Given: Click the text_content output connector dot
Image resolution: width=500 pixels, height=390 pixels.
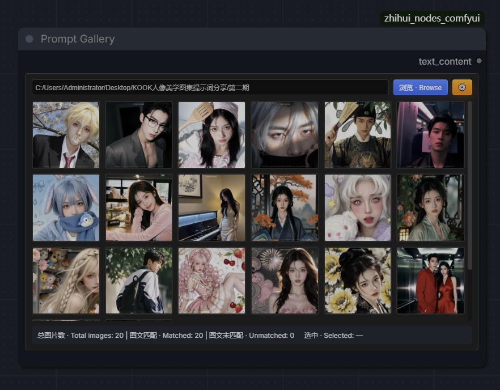Looking at the screenshot, I should [479, 61].
